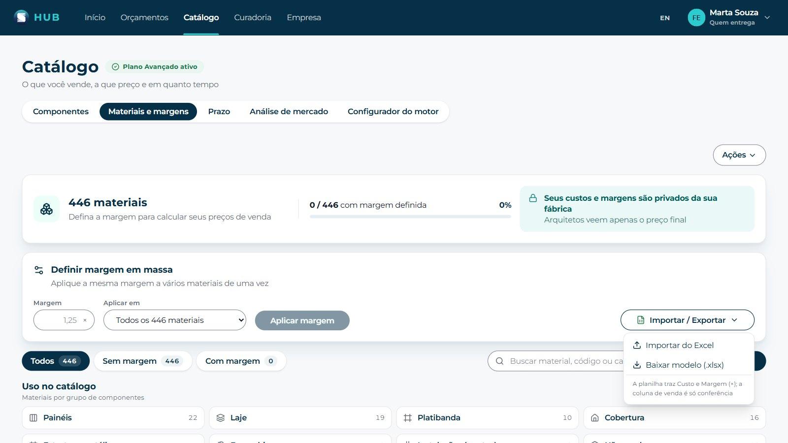Click the HUB logo icon
The image size is (788, 443).
click(x=21, y=17)
